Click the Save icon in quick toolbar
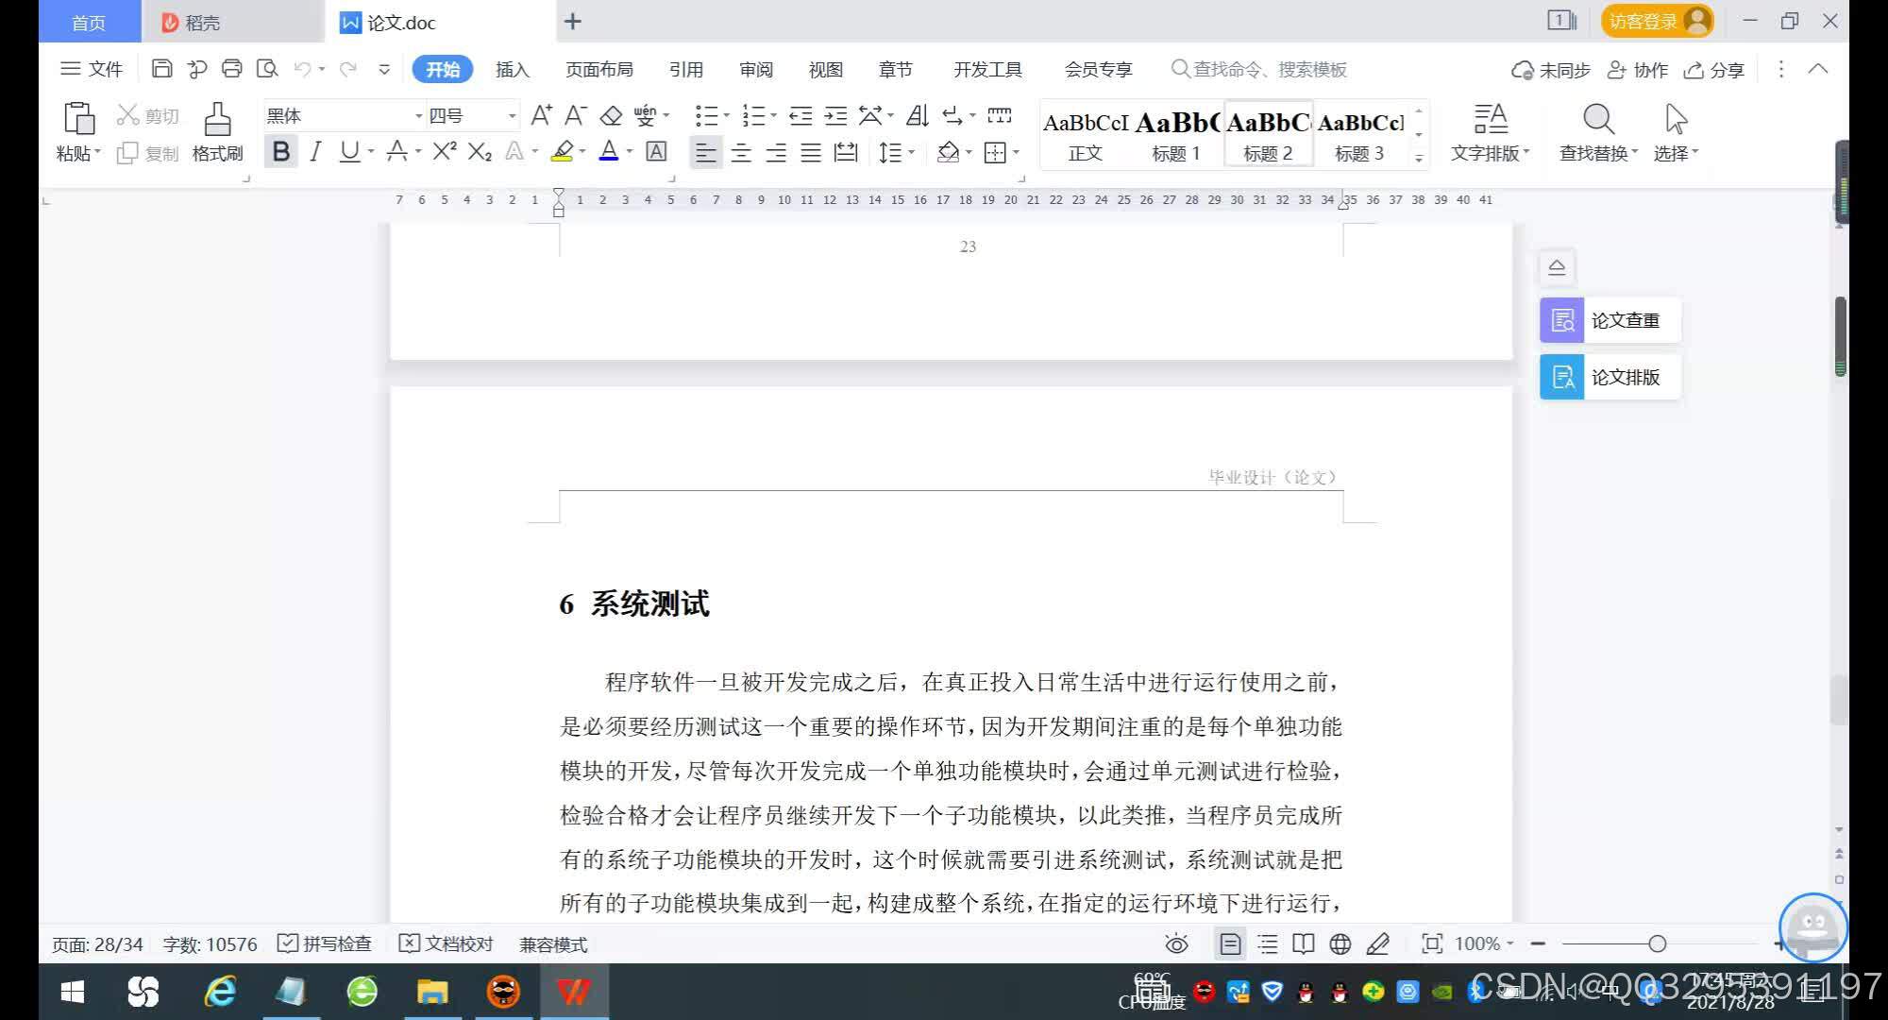1888x1020 pixels. point(161,69)
